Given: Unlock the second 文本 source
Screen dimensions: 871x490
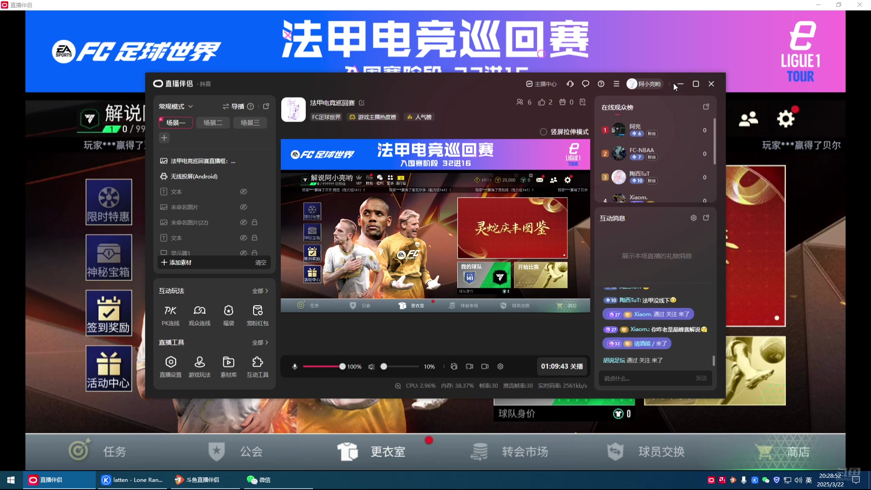Looking at the screenshot, I should pyautogui.click(x=254, y=238).
